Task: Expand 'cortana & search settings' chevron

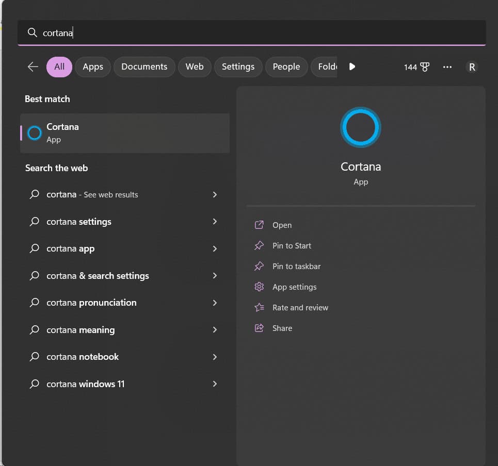Action: click(x=215, y=276)
